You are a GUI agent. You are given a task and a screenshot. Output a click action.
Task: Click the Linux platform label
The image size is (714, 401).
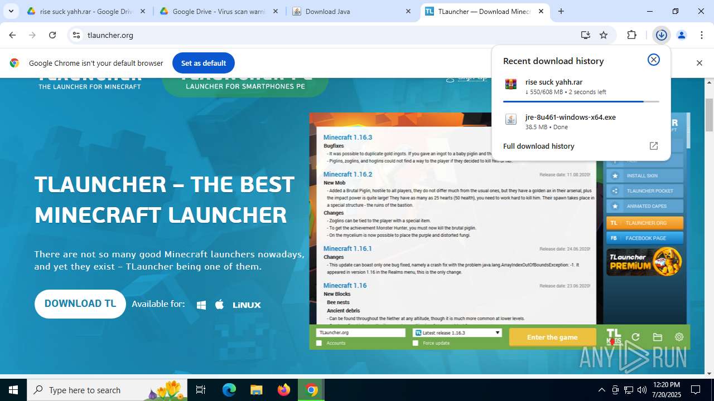pos(247,305)
